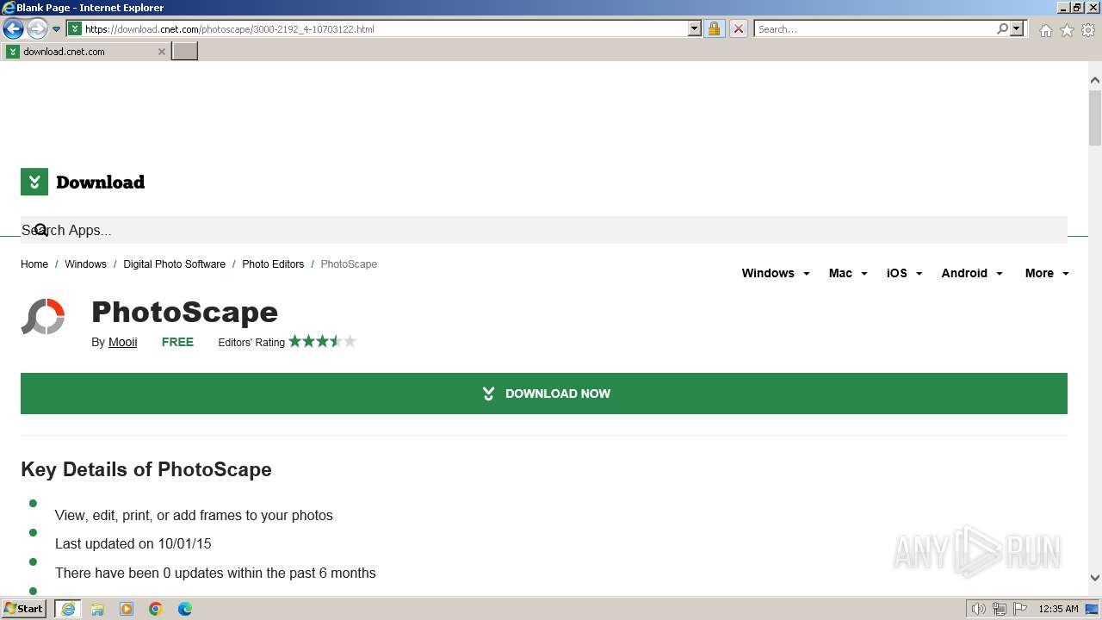Click 'View, edit, print, or add frames' text
1102x620 pixels.
pos(194,515)
